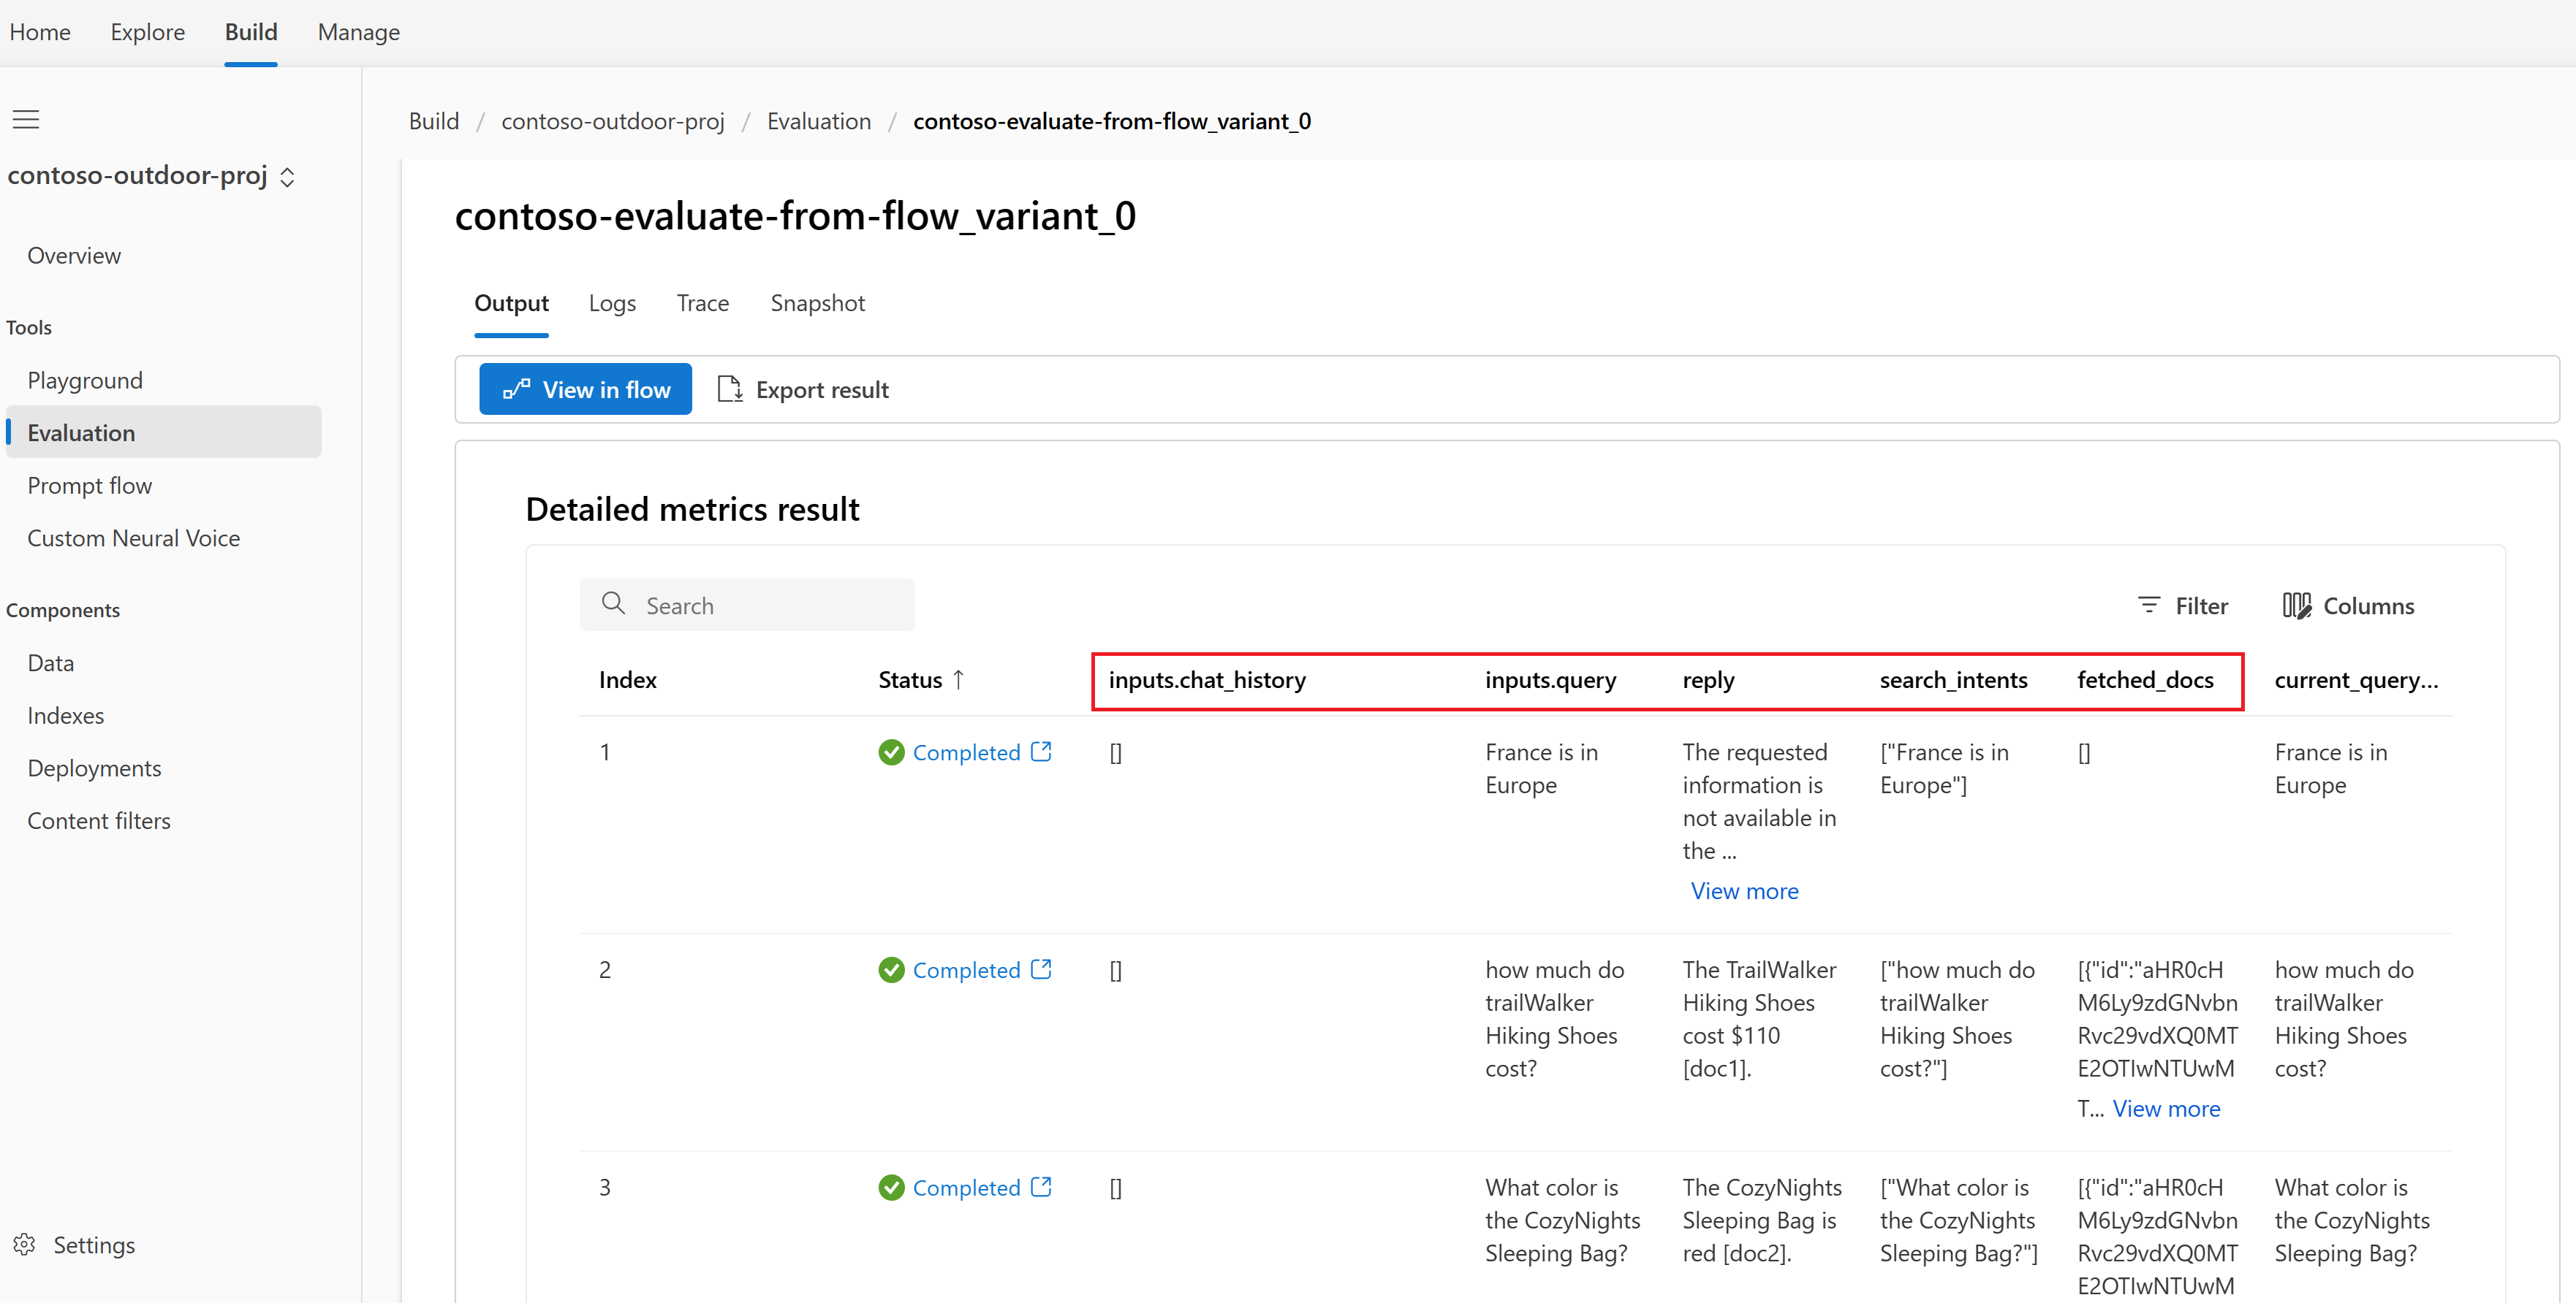The image size is (2576, 1303).
Task: Open Custom Neural Voice in the sidebar
Action: pyautogui.click(x=134, y=538)
